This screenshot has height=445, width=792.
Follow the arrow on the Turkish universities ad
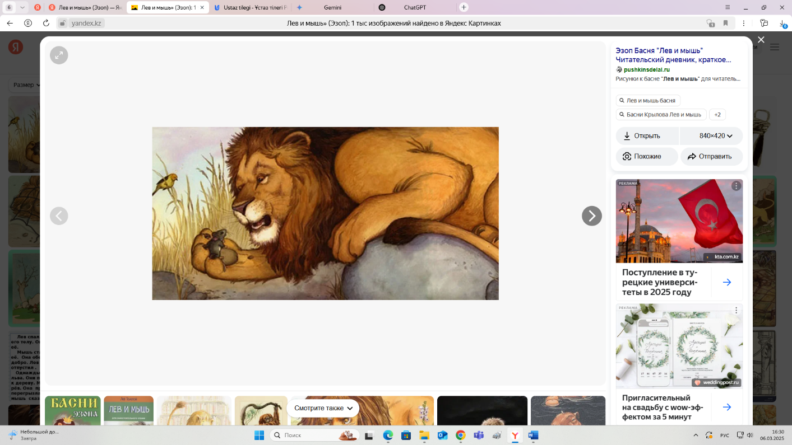(x=727, y=283)
